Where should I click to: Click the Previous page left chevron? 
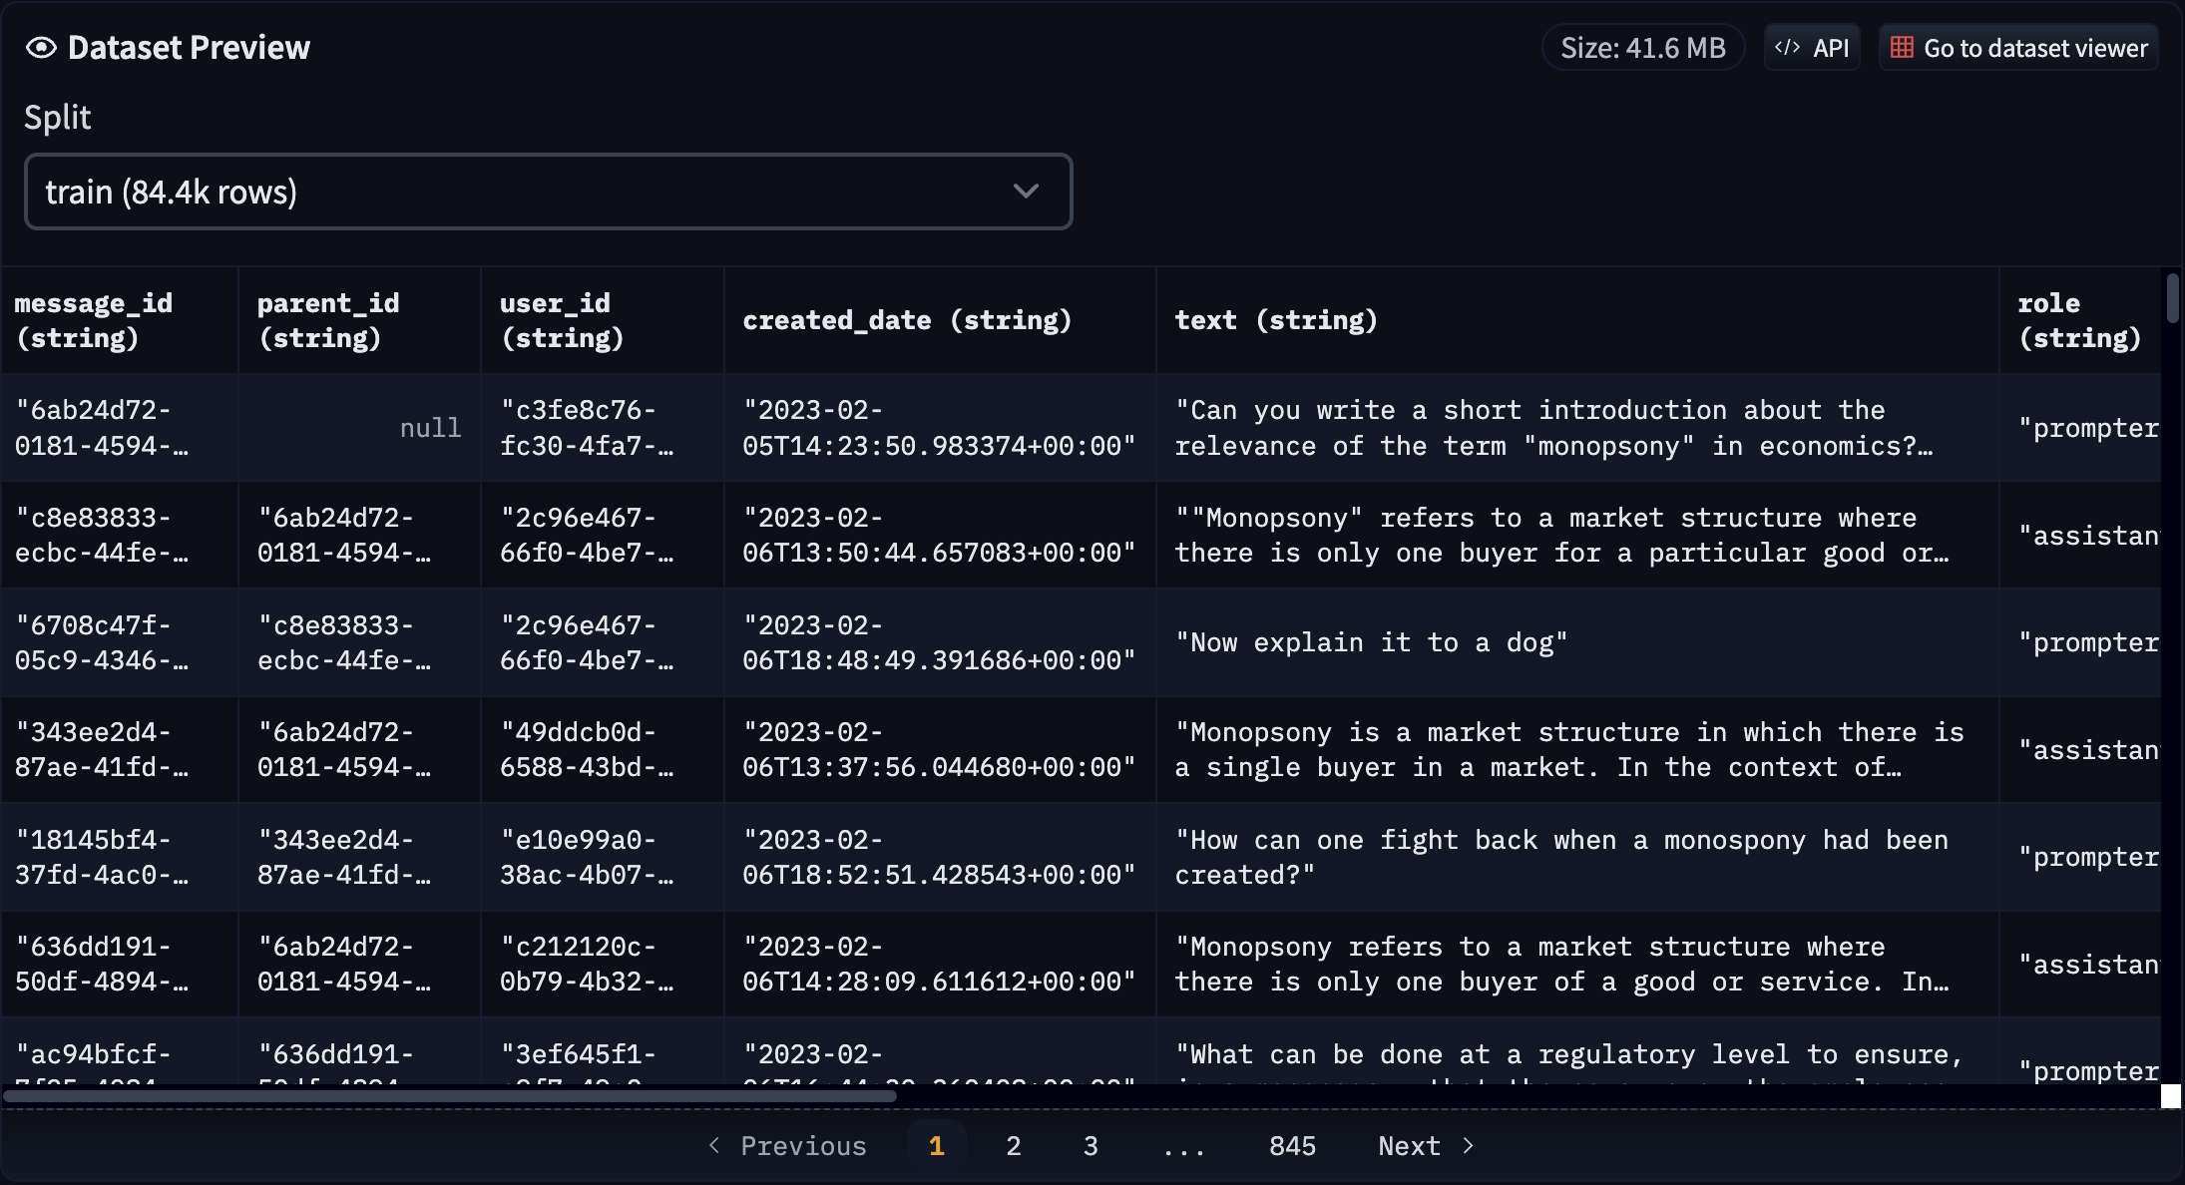click(714, 1145)
